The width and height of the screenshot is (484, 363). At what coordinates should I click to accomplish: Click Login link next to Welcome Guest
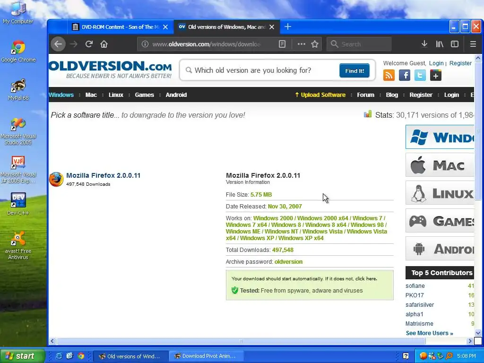tap(436, 63)
